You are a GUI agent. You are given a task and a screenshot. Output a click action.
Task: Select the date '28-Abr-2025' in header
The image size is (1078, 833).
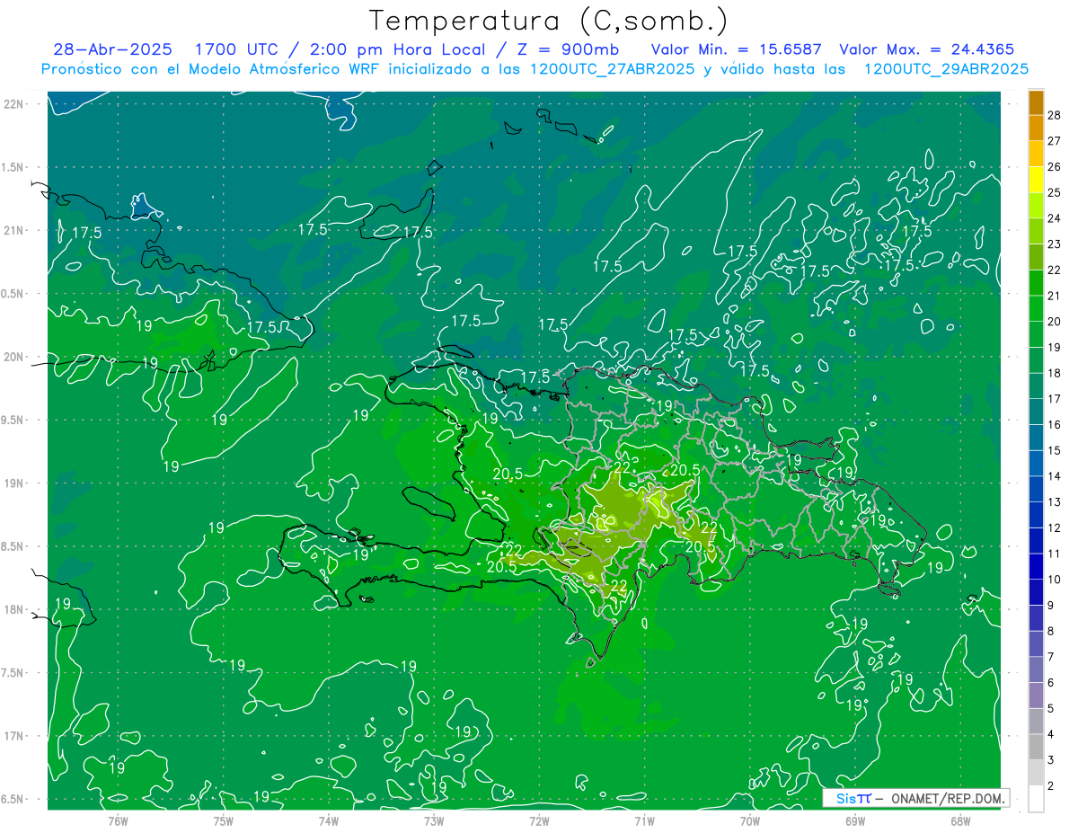112,50
